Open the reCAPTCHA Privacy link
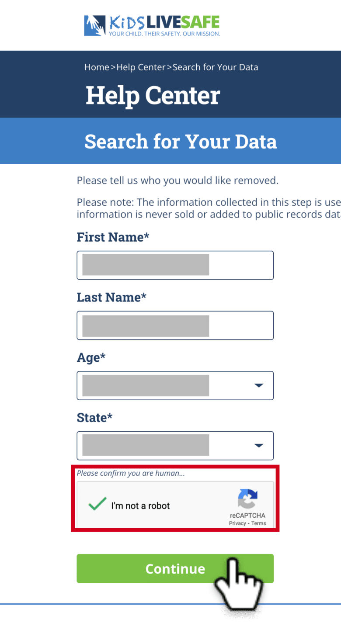 point(238,523)
